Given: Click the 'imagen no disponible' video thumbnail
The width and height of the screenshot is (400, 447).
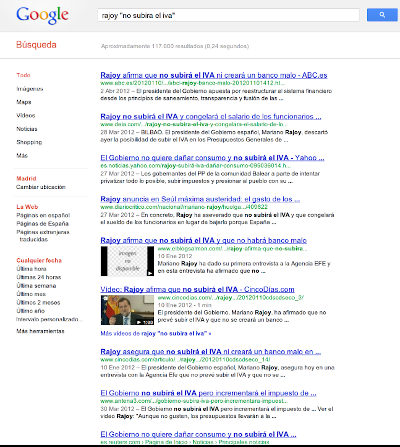Looking at the screenshot, I should [127, 261].
